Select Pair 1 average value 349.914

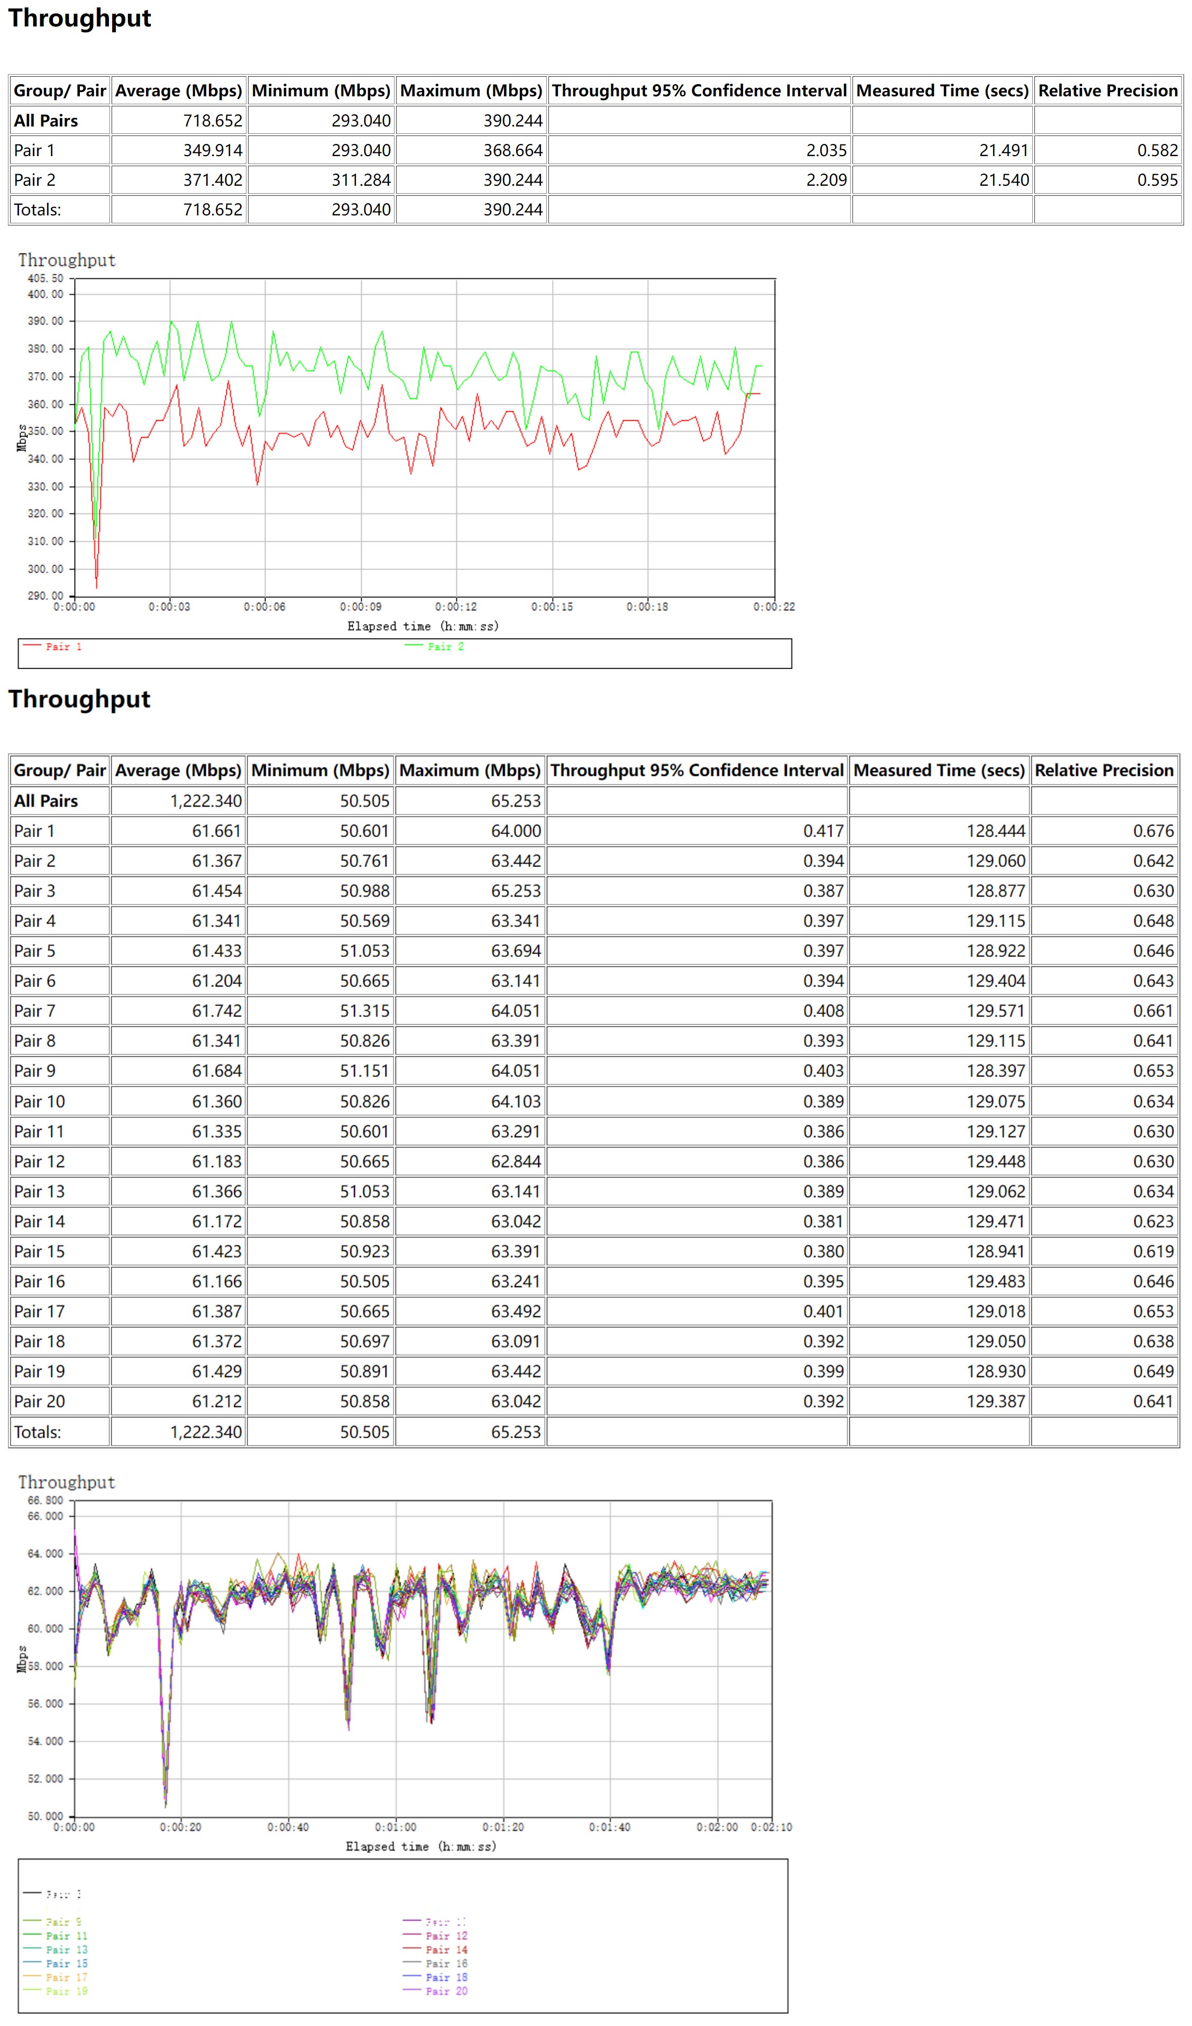[x=212, y=150]
